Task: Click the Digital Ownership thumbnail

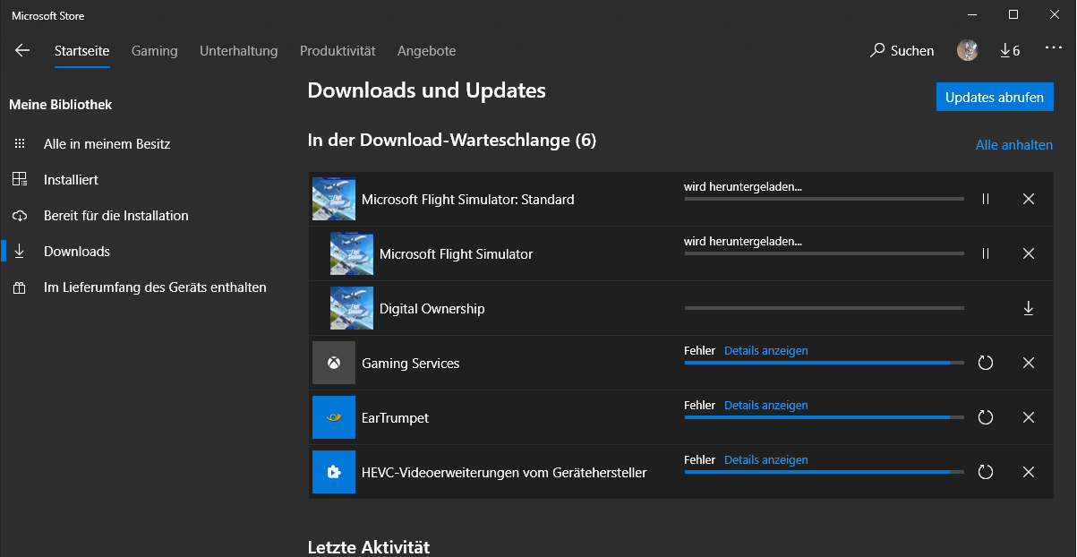Action: pos(352,308)
